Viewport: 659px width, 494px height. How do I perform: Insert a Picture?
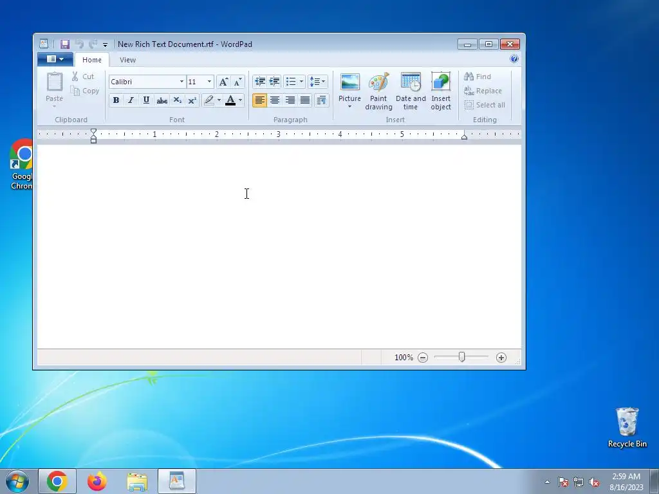pyautogui.click(x=349, y=87)
